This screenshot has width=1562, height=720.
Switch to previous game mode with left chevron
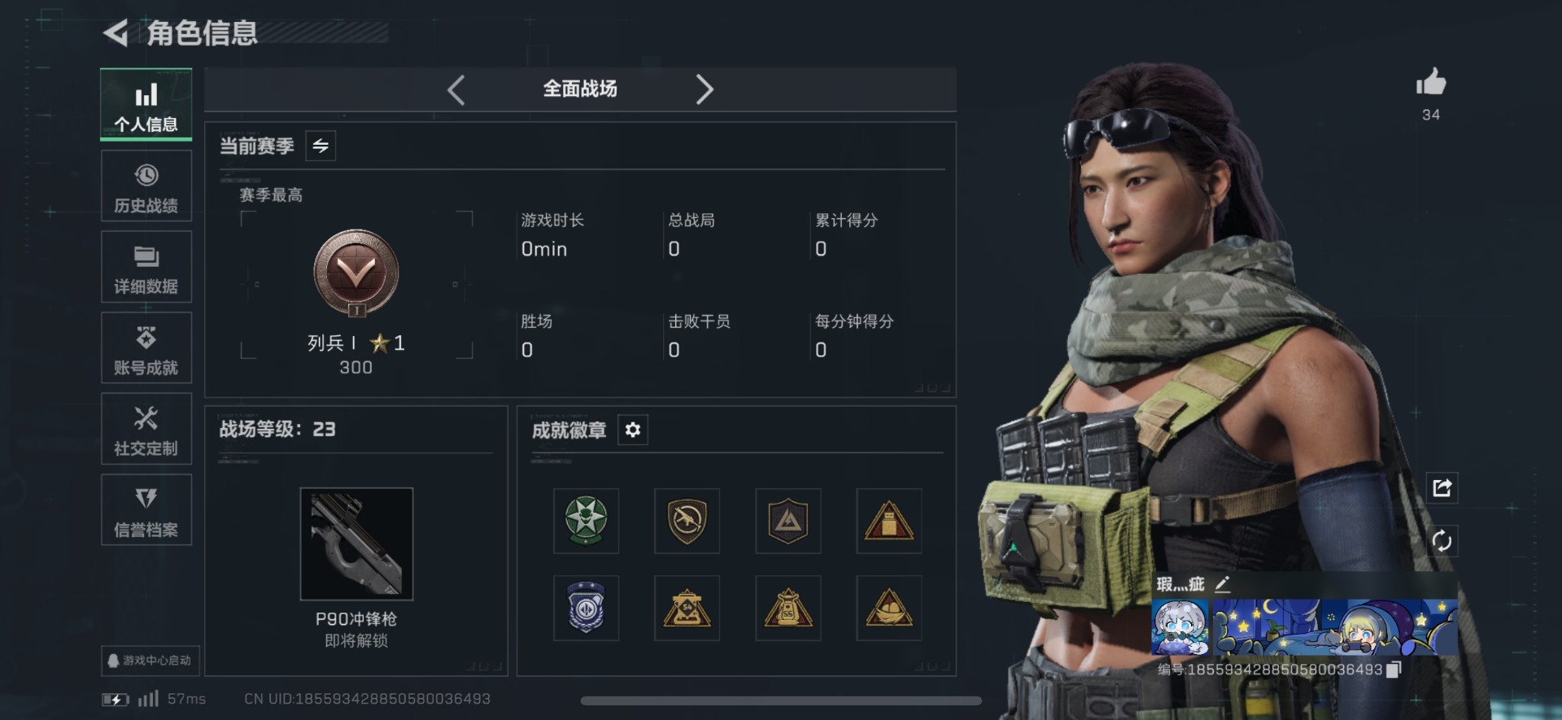[x=456, y=89]
